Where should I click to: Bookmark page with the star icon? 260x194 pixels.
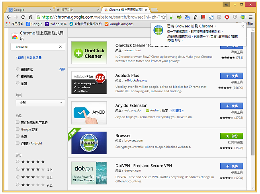pyautogui.click(x=164, y=17)
